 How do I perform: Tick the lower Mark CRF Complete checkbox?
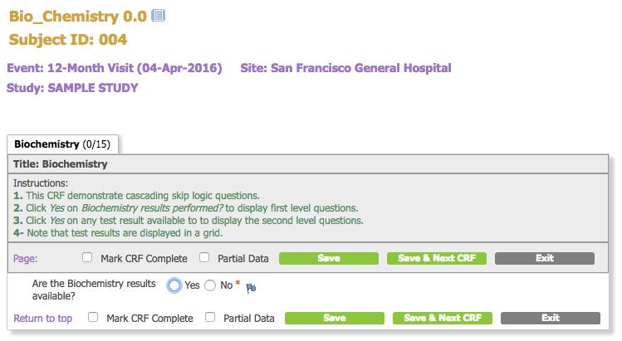[93, 318]
